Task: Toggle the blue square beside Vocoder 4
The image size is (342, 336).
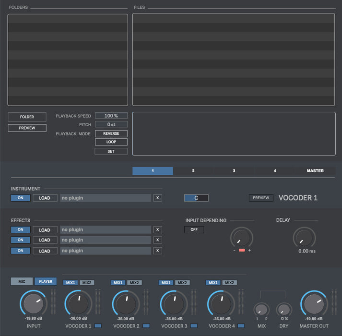Action: [x=241, y=326]
